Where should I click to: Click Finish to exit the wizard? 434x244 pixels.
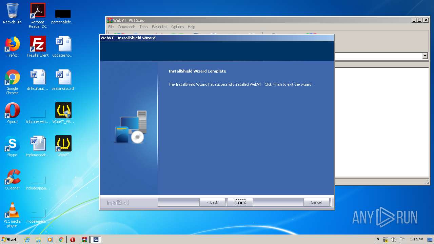(240, 202)
